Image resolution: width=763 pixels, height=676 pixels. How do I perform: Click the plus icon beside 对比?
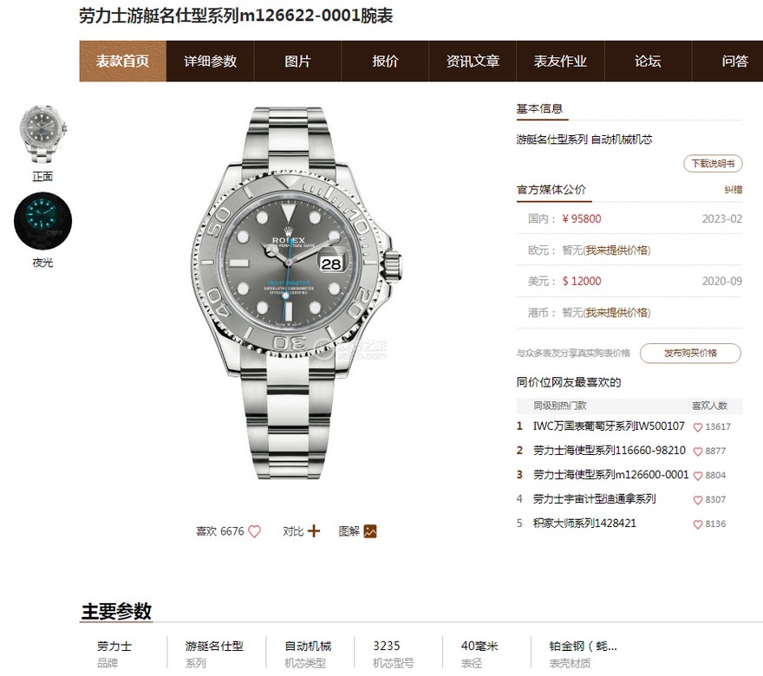click(x=314, y=530)
